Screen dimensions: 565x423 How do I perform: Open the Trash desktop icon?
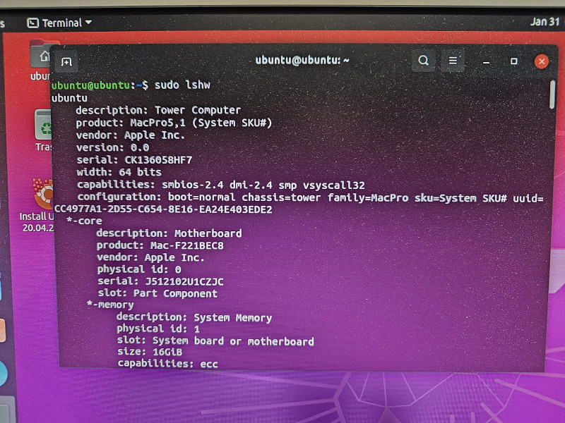(43, 130)
